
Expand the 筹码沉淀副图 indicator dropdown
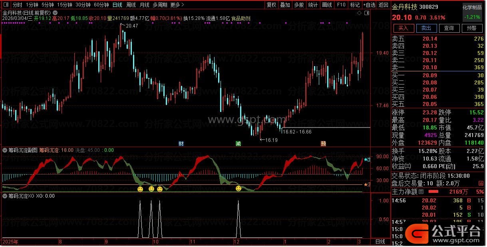coord(5,150)
